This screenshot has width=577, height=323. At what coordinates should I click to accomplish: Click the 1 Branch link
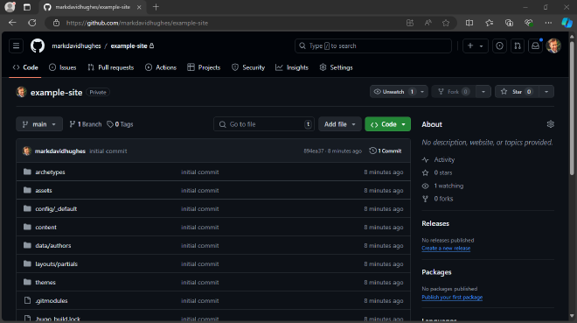coord(86,124)
